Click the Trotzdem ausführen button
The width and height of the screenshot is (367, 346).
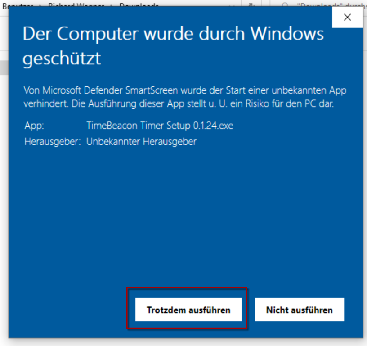coord(188,310)
